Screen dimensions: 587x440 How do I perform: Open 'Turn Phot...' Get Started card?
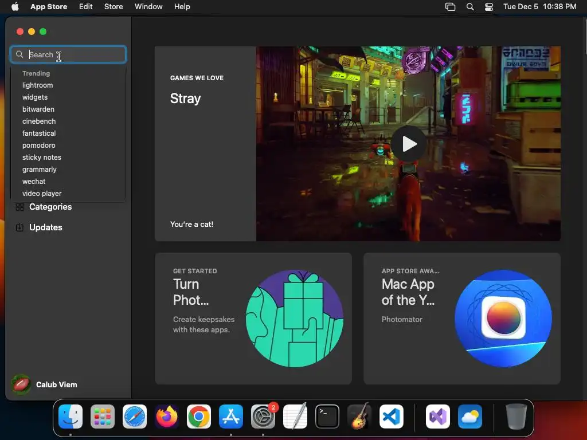point(253,319)
